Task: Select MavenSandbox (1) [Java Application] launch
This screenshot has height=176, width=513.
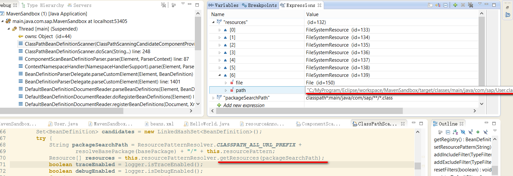Action: tap(44, 13)
